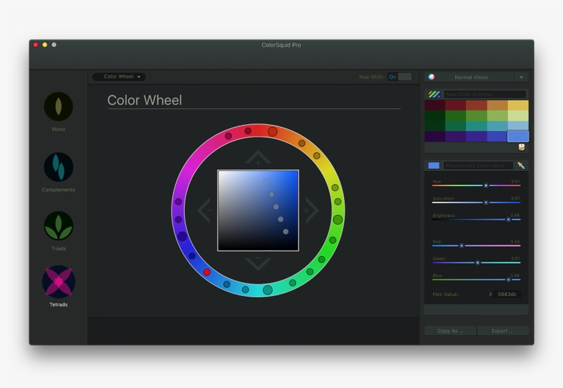
Task: Click the Hue-Shift label
Action: [371, 77]
